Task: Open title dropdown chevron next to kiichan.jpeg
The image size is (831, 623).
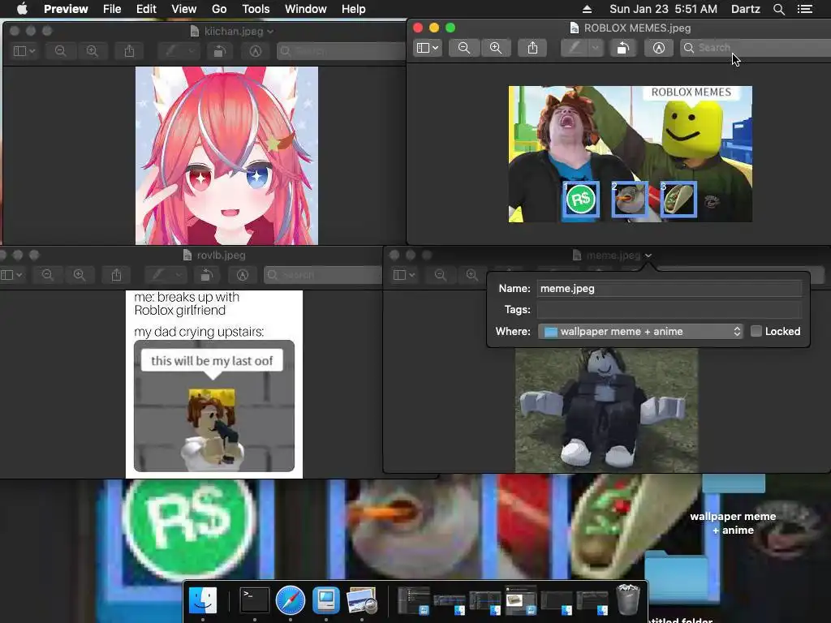Action: 270,32
